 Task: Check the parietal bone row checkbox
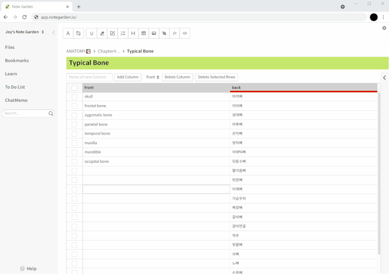pyautogui.click(x=74, y=124)
